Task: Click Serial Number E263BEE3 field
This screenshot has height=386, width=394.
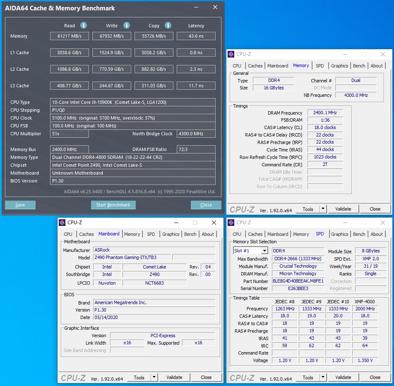Action: pos(298,288)
